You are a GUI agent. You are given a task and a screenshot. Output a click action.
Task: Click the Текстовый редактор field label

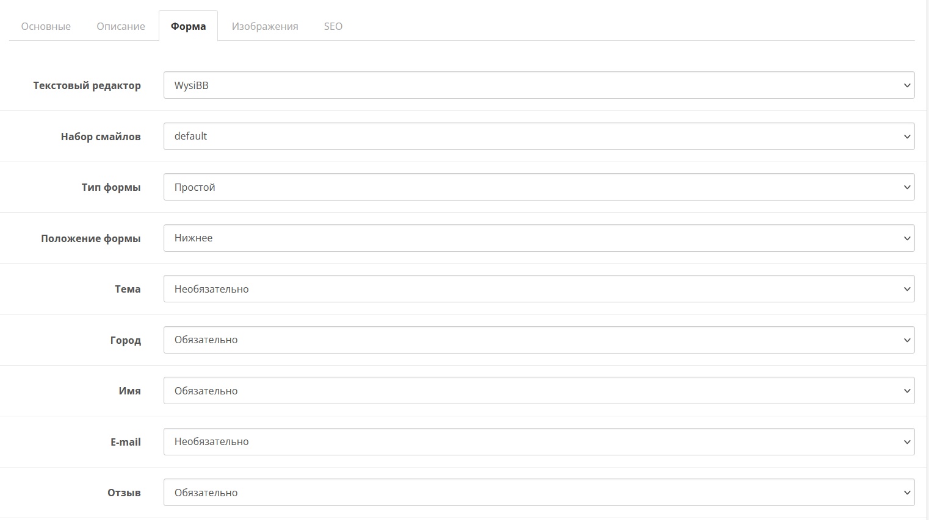[87, 85]
